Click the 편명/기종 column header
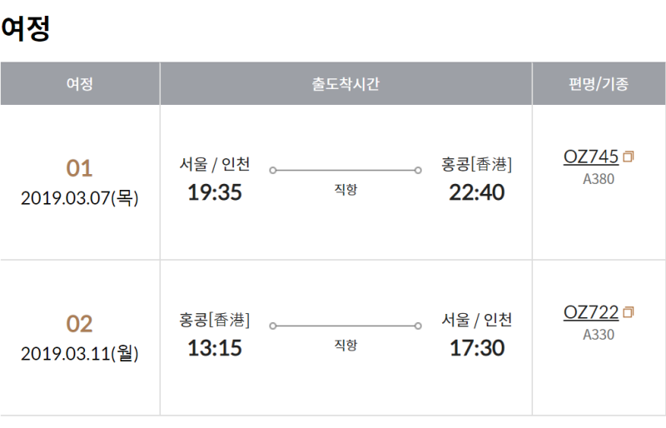The image size is (666, 428). click(599, 83)
